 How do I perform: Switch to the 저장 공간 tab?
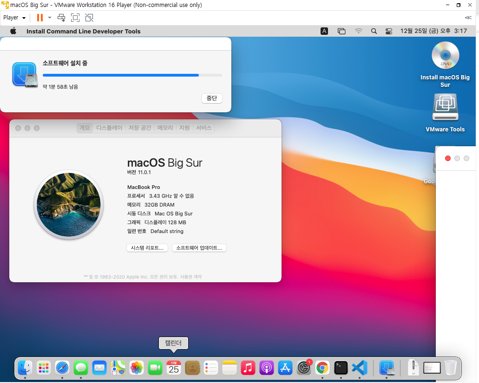[140, 128]
